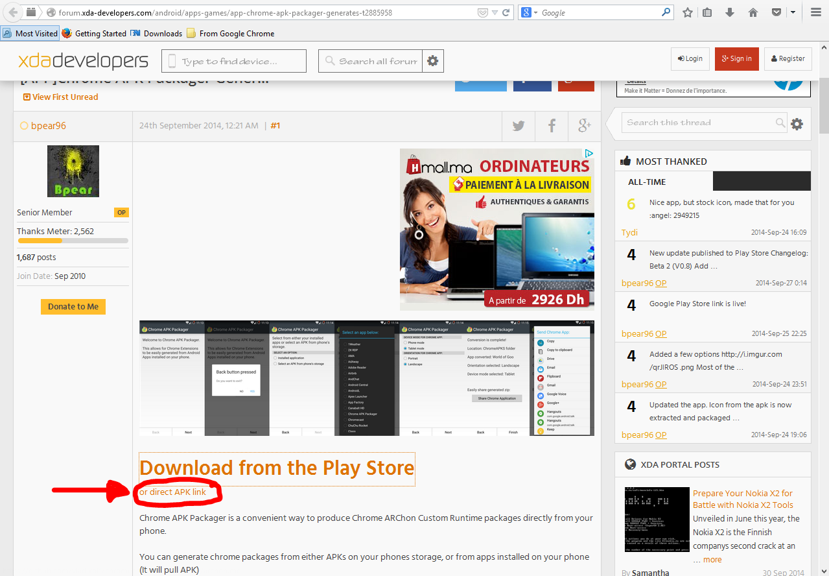Open Prepare Your Nokia X2 for Battle article
The image size is (829, 576).
pyautogui.click(x=743, y=499)
